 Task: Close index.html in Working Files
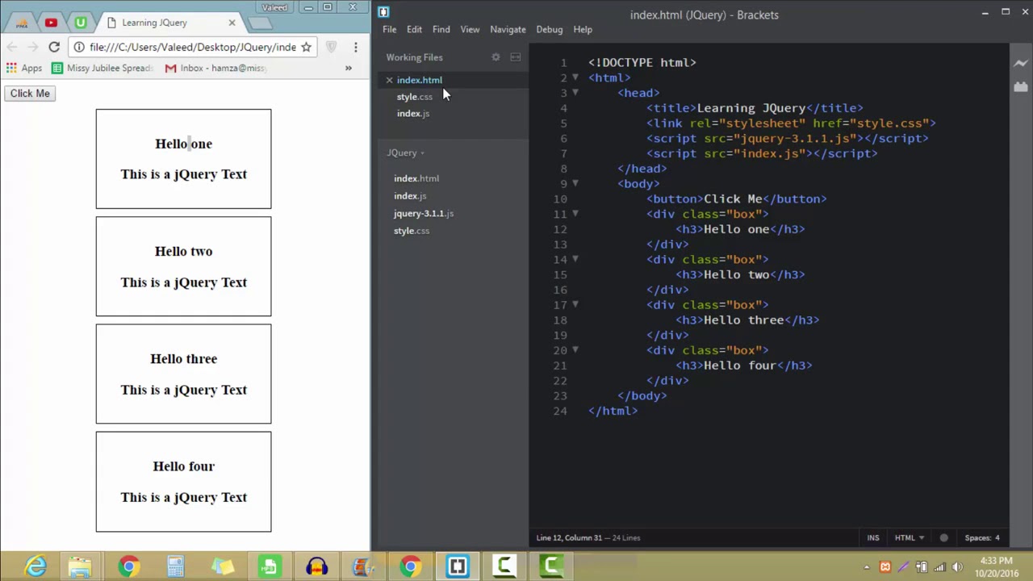(x=389, y=80)
